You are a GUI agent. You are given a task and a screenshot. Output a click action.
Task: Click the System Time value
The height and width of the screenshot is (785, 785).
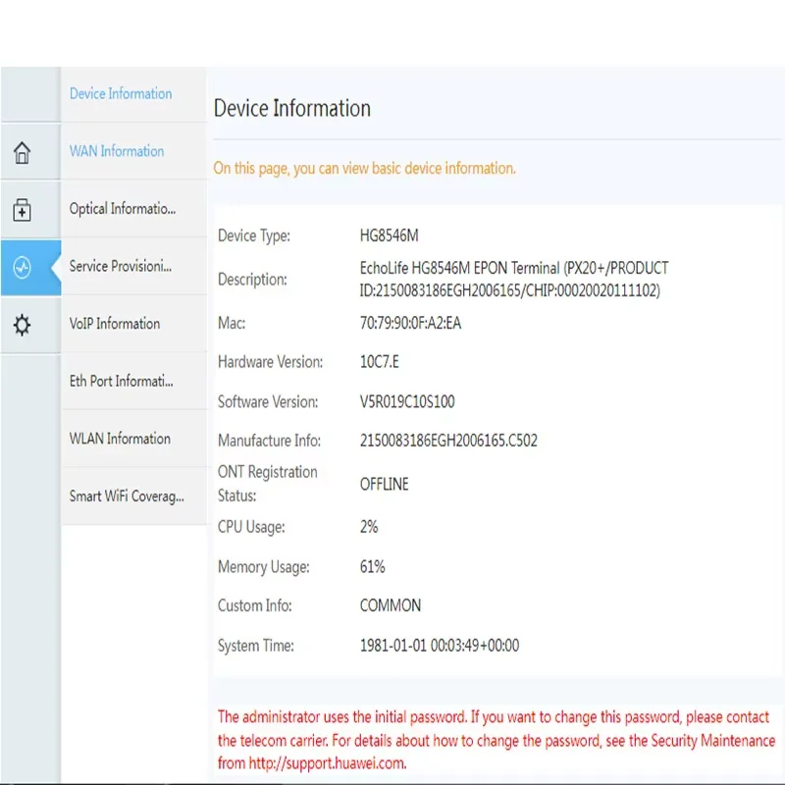click(440, 646)
